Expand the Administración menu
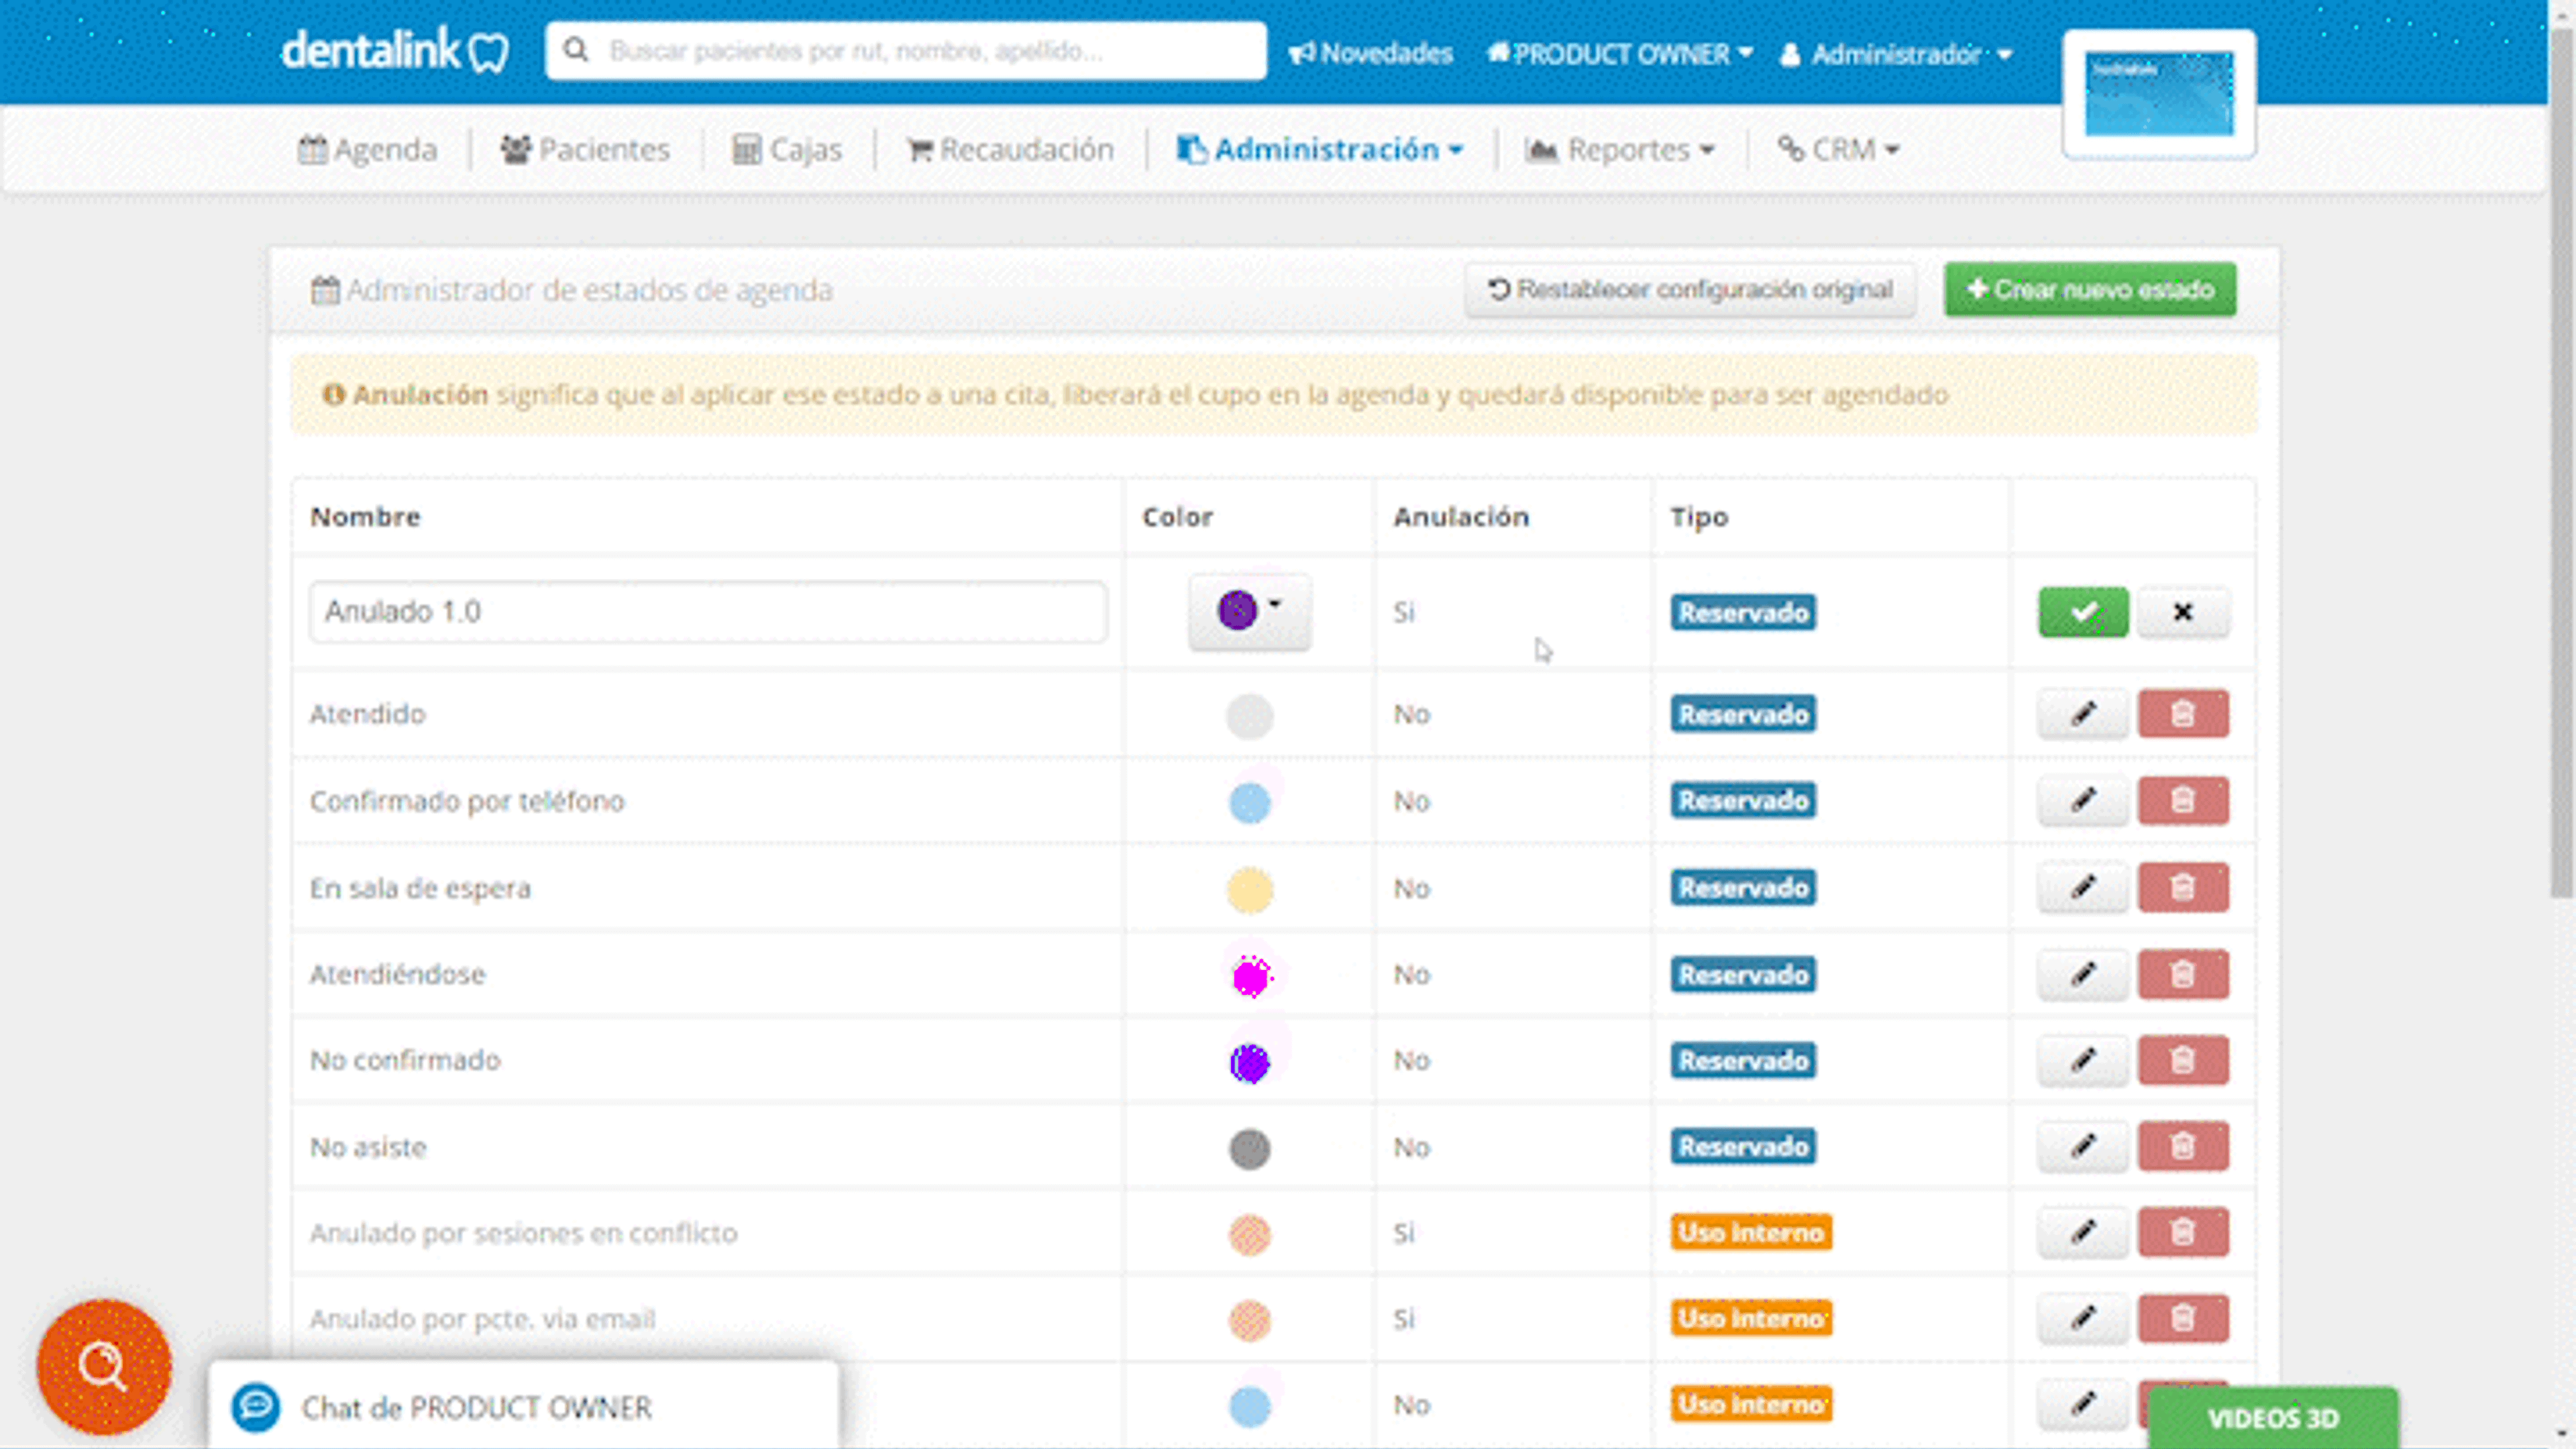2576x1449 pixels. point(1320,150)
